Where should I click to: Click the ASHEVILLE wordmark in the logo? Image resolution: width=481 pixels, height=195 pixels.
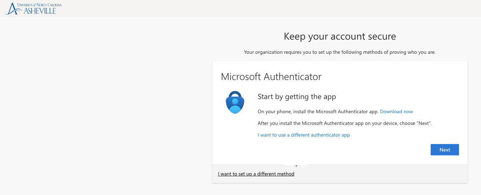(39, 11)
